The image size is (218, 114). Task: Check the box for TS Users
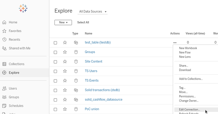(x=55, y=71)
